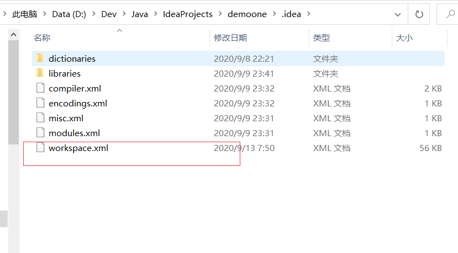Click the workspace.xml file icon
This screenshot has width=458, height=253.
[x=40, y=148]
